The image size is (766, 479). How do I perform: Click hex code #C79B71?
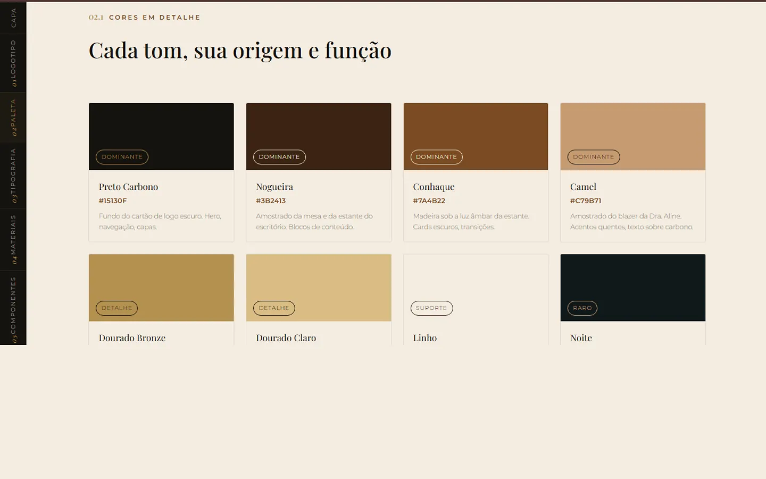coord(586,201)
